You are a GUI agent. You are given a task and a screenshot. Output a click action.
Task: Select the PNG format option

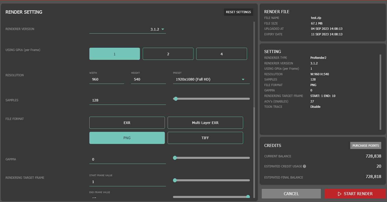[127, 138]
